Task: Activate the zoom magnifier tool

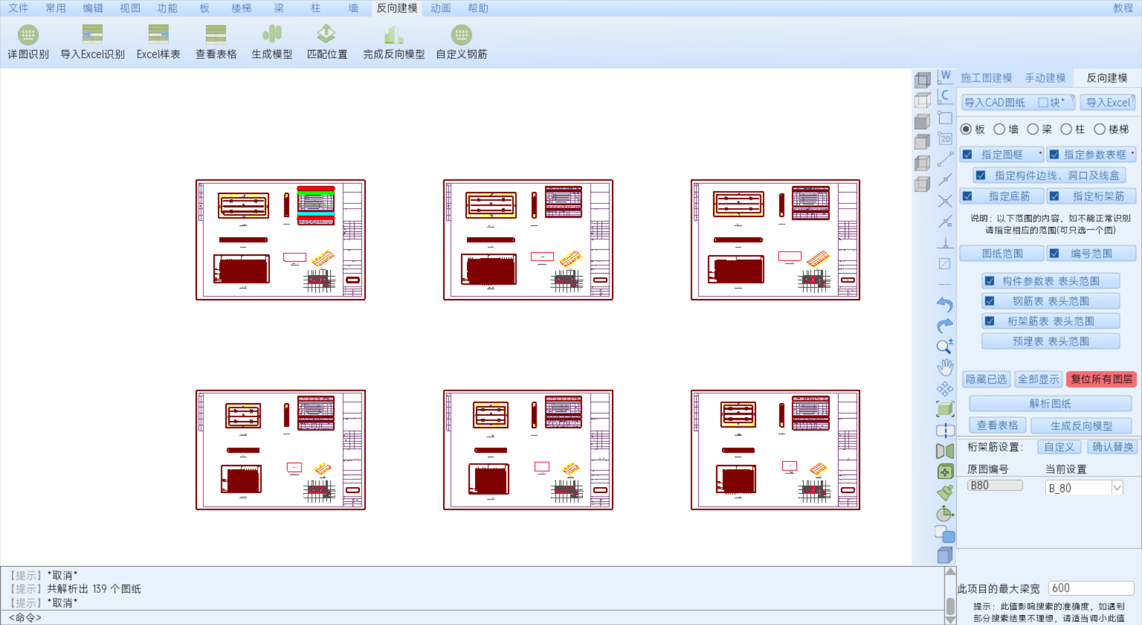Action: 945,346
